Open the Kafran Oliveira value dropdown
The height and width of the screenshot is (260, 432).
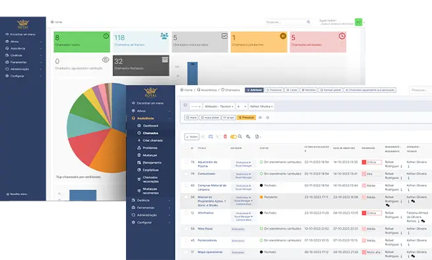click(x=261, y=106)
